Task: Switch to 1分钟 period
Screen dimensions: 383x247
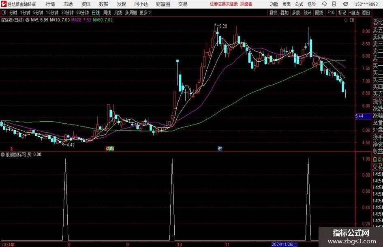Action: tap(25, 13)
